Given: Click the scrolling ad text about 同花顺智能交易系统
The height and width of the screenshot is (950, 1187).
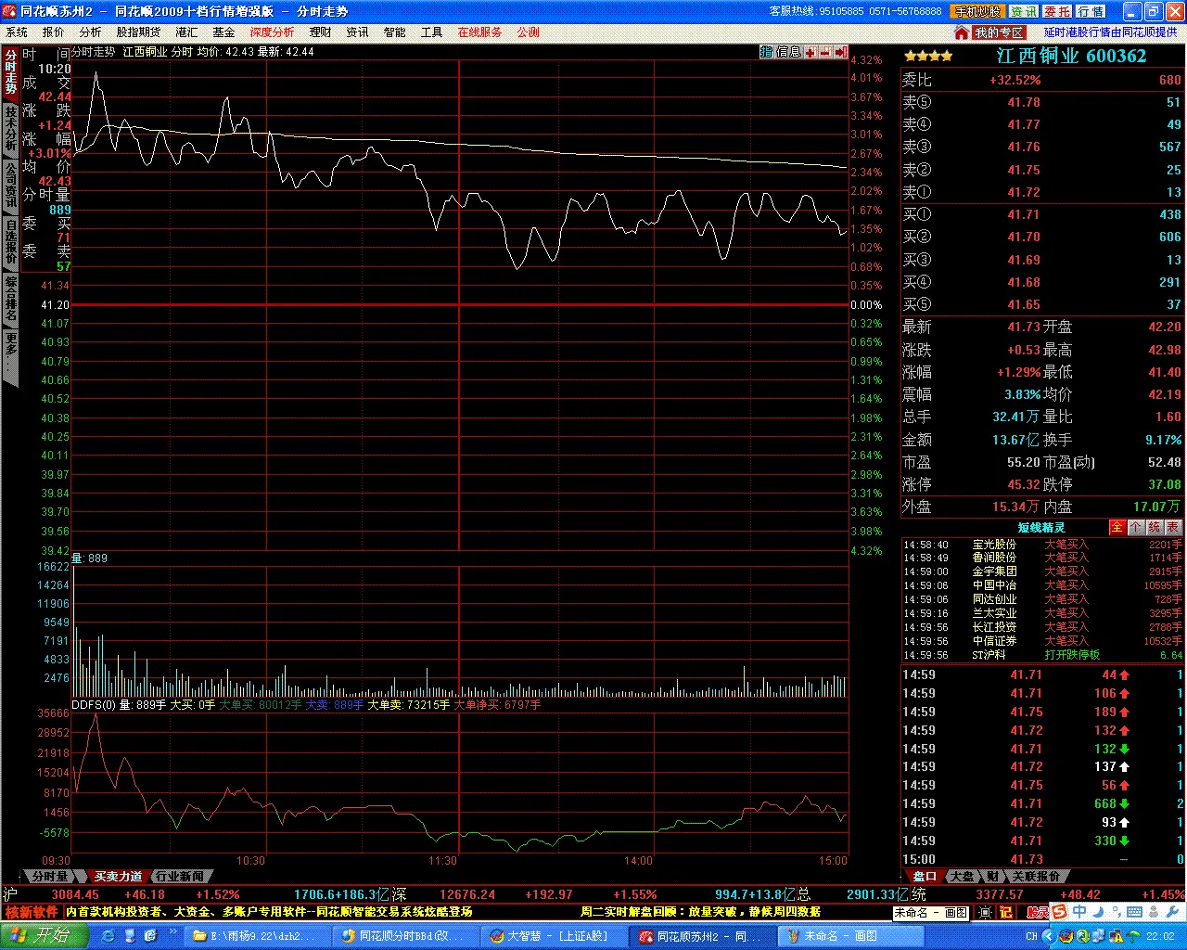Looking at the screenshot, I should [x=269, y=912].
